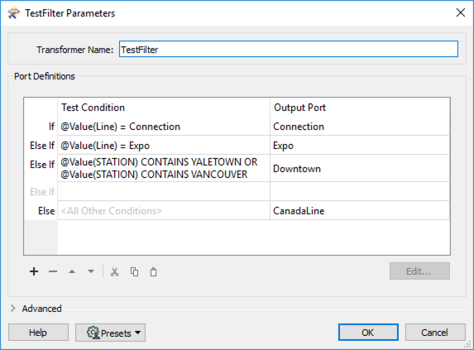The width and height of the screenshot is (474, 350).
Task: Add a new test row with plus icon
Action: (x=34, y=271)
